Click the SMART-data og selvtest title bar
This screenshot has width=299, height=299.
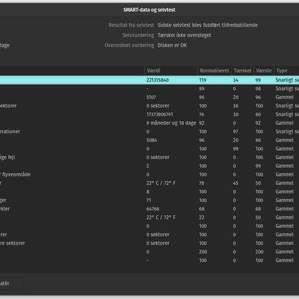point(149,10)
